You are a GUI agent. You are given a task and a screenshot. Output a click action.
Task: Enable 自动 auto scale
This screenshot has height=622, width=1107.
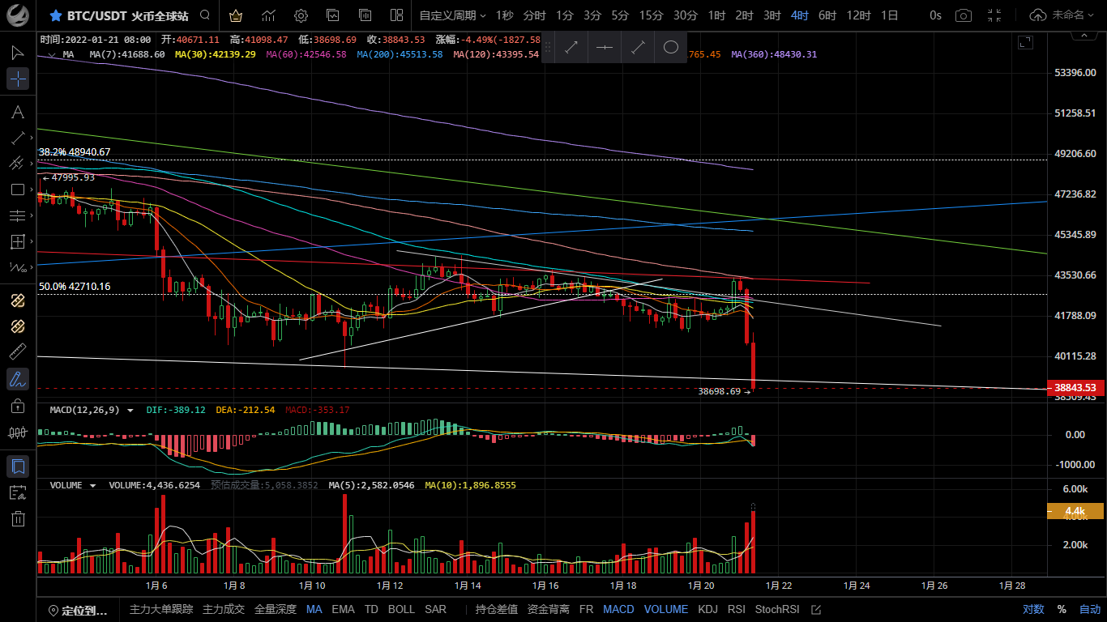(1089, 609)
